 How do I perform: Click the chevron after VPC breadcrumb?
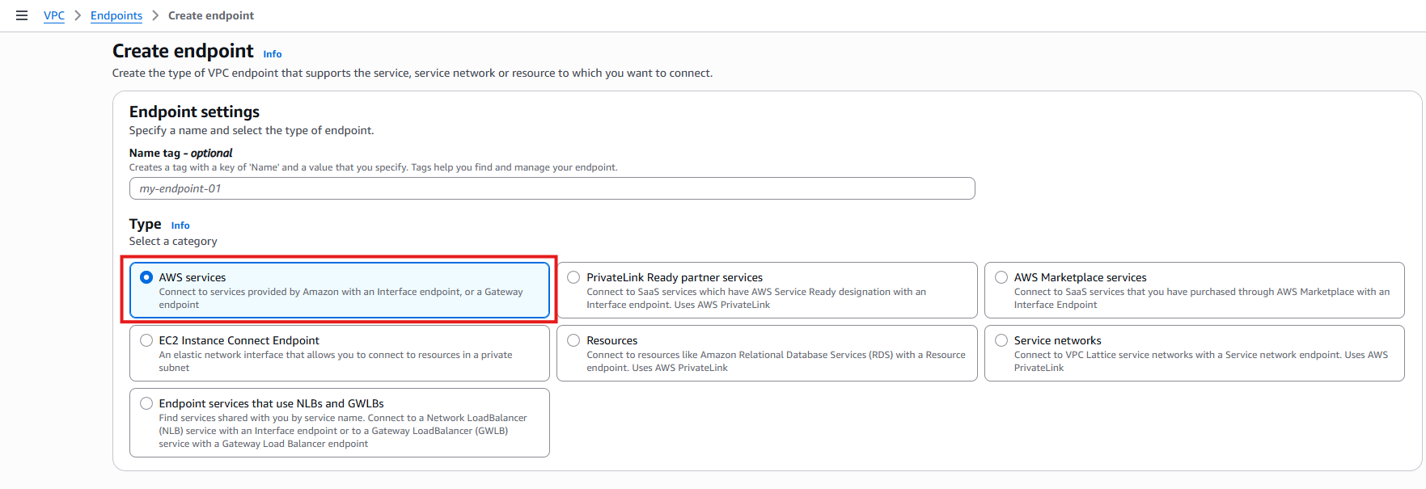coord(78,15)
